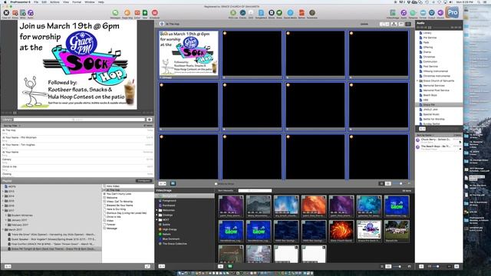Expand the Welcomes media folder
The width and height of the screenshot is (491, 276).
(x=157, y=210)
